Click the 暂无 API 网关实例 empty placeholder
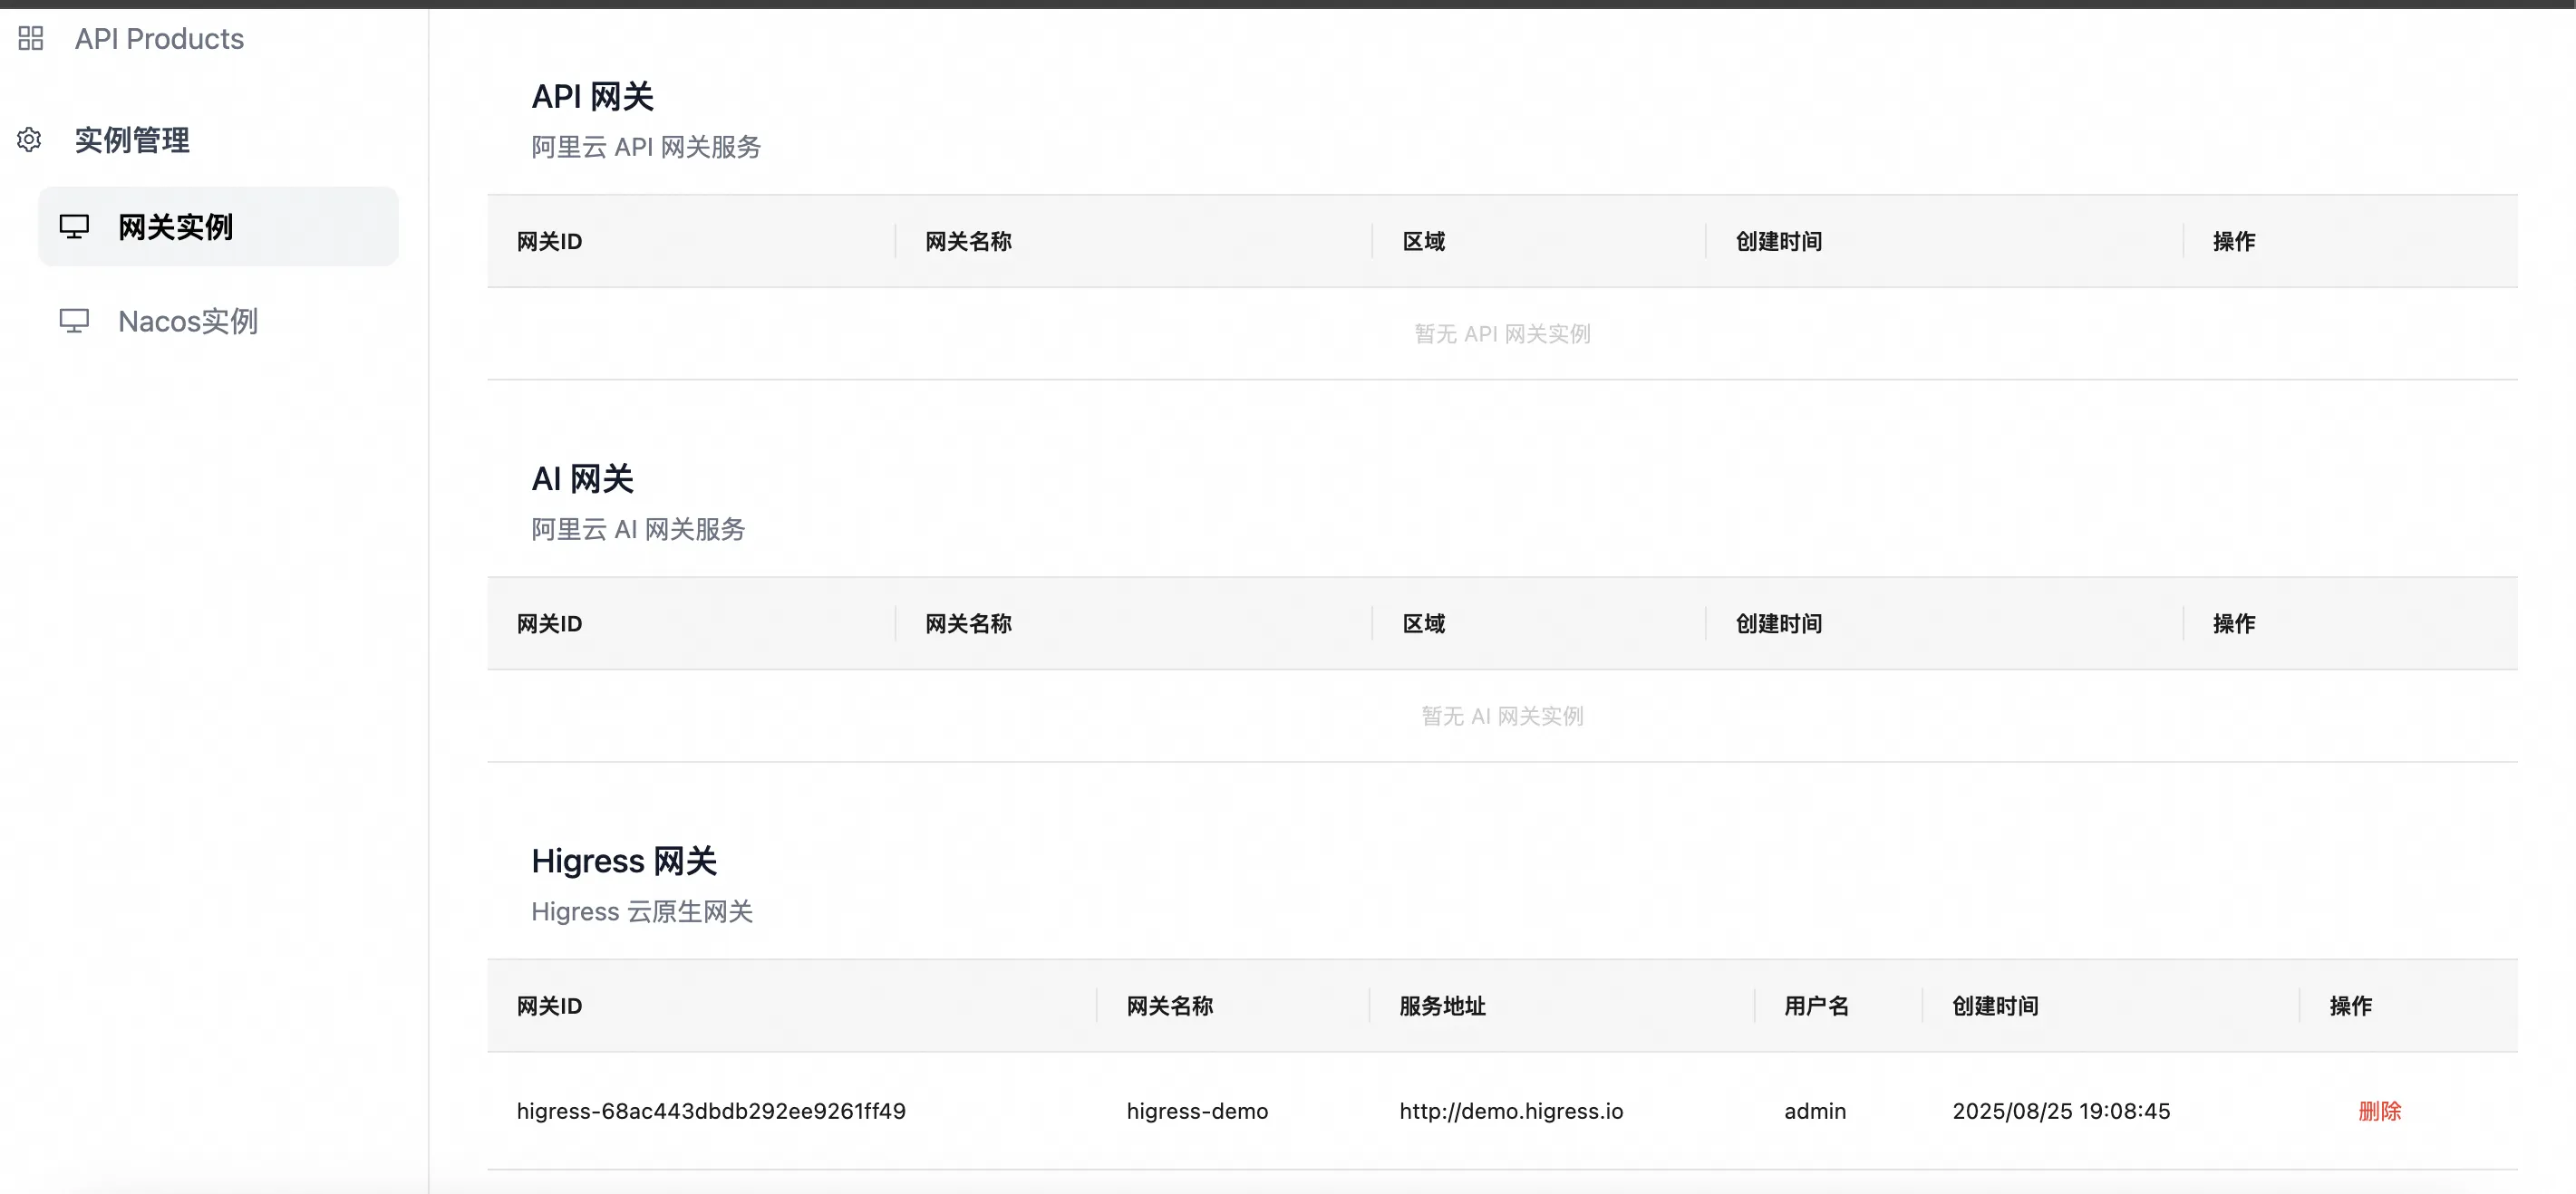 tap(1502, 333)
